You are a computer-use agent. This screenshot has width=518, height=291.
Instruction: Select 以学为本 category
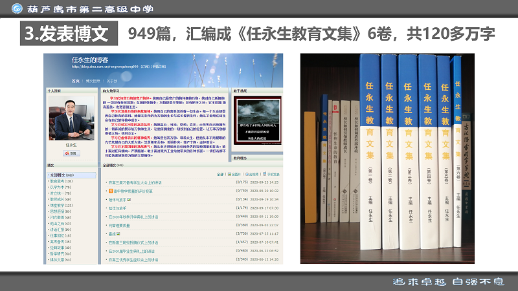(60, 188)
